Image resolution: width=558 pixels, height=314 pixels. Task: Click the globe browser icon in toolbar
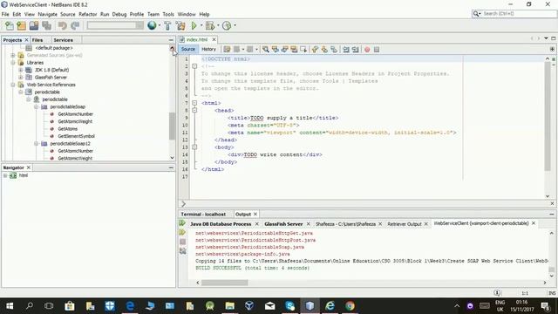coord(152,25)
